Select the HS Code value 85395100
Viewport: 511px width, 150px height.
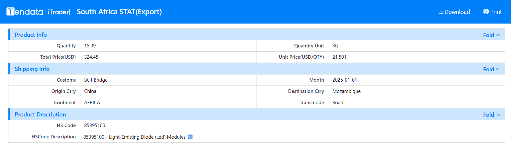tap(95, 125)
